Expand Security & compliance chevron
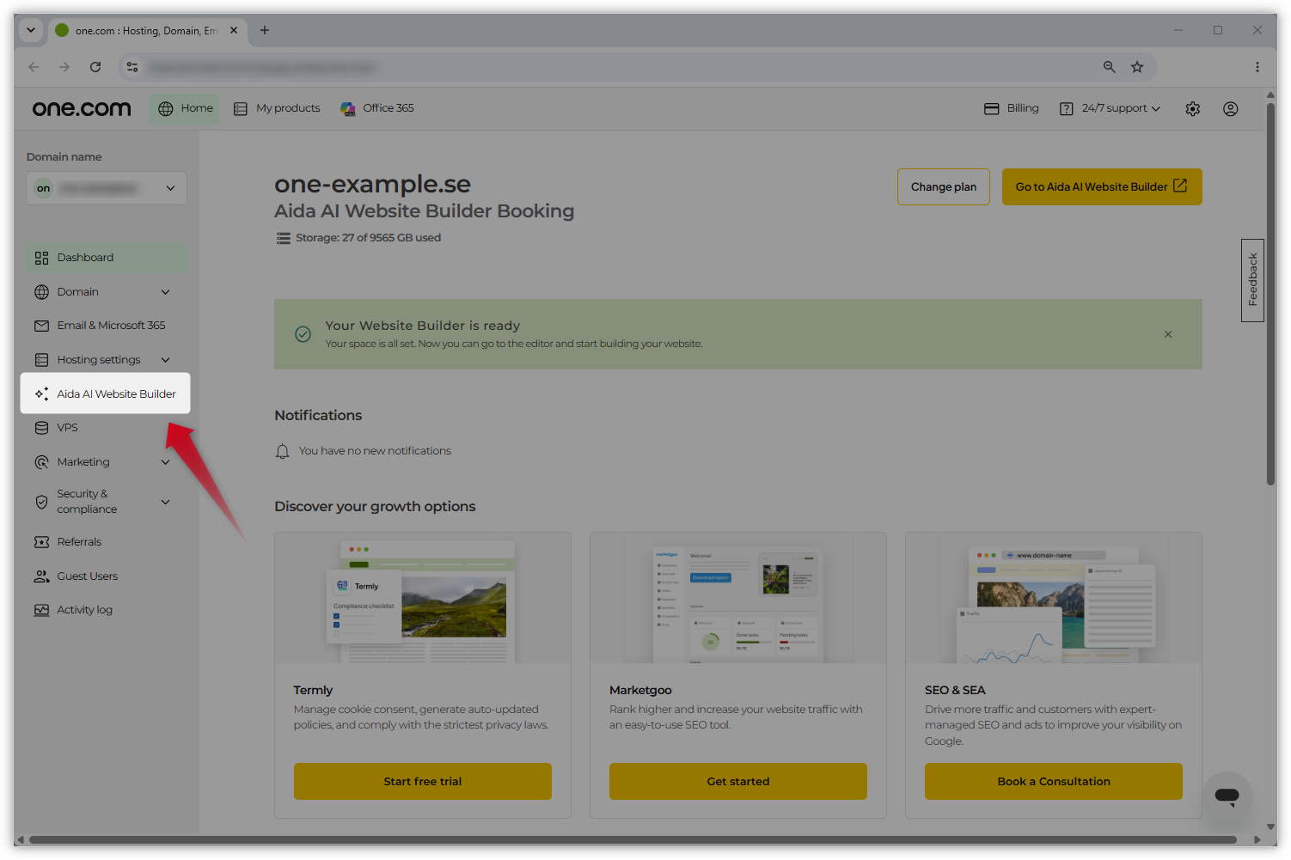This screenshot has width=1291, height=860. pos(166,502)
